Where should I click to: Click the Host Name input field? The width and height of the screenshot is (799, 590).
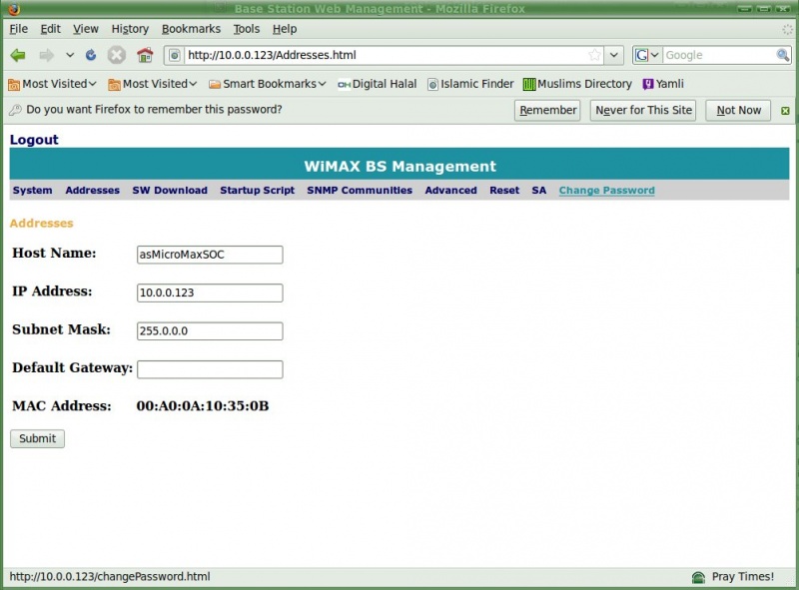point(210,255)
